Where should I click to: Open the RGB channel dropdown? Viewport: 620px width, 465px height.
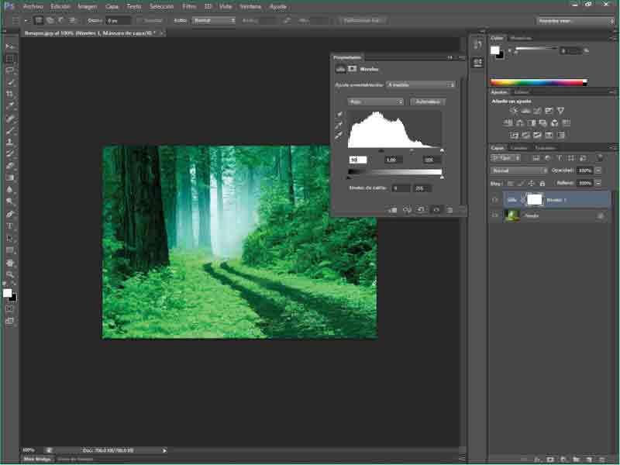coord(377,102)
